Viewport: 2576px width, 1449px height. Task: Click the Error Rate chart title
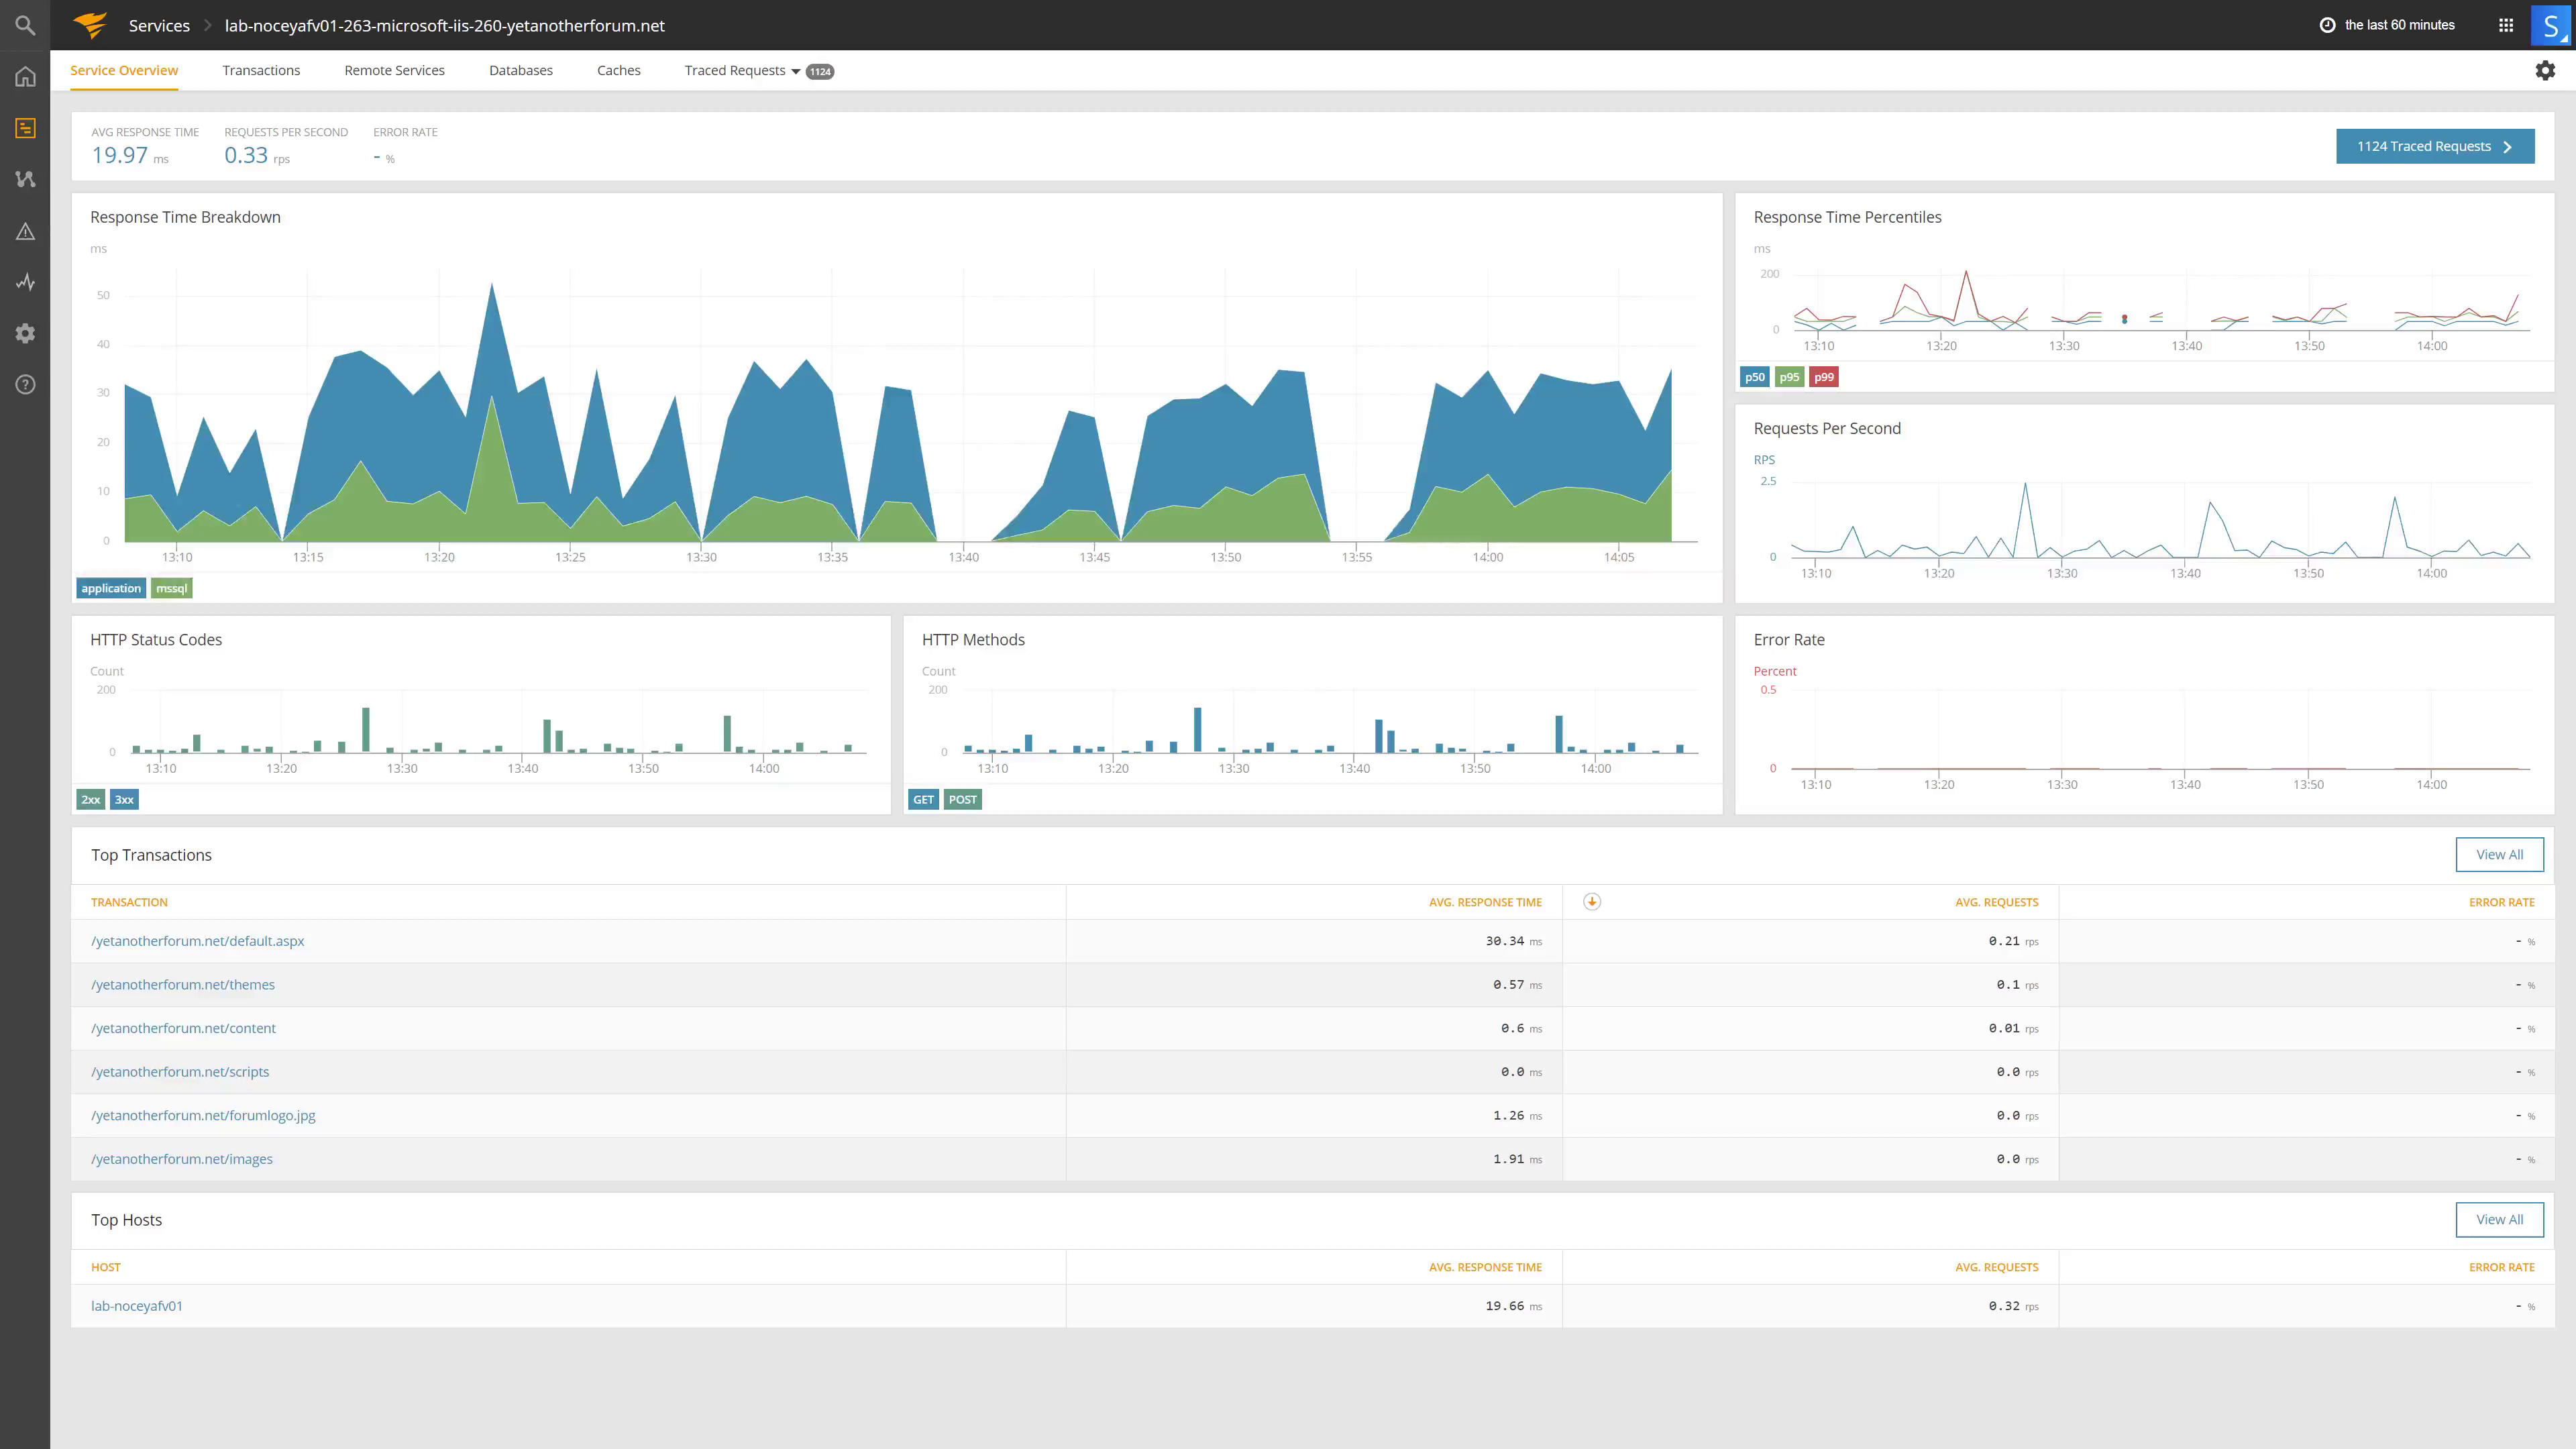click(x=1789, y=640)
